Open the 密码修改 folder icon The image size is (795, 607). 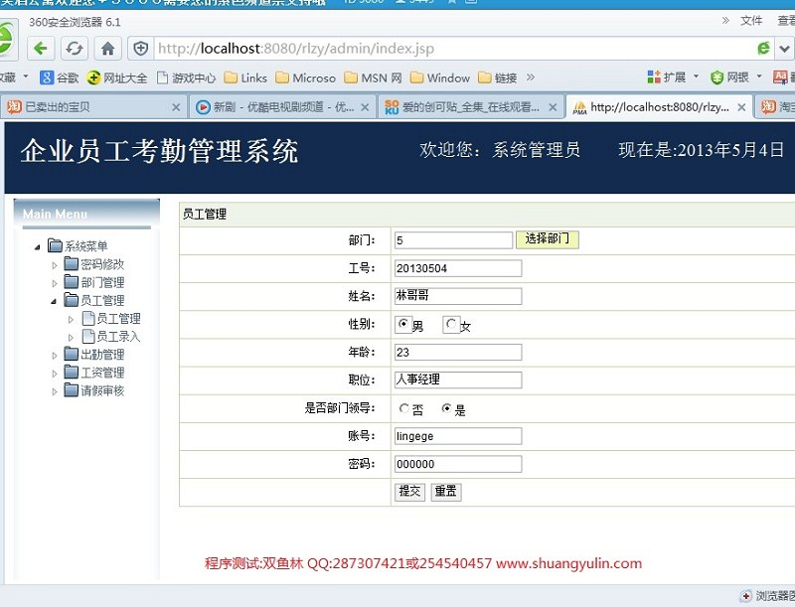(x=71, y=264)
